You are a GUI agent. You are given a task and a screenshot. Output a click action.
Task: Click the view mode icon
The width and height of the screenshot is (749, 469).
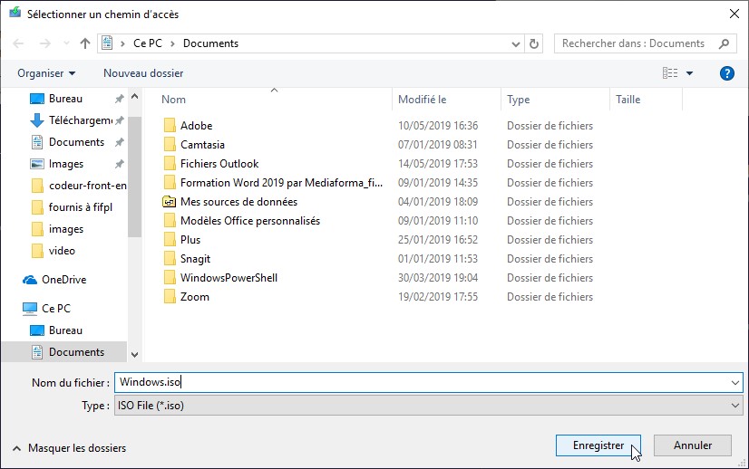point(670,73)
